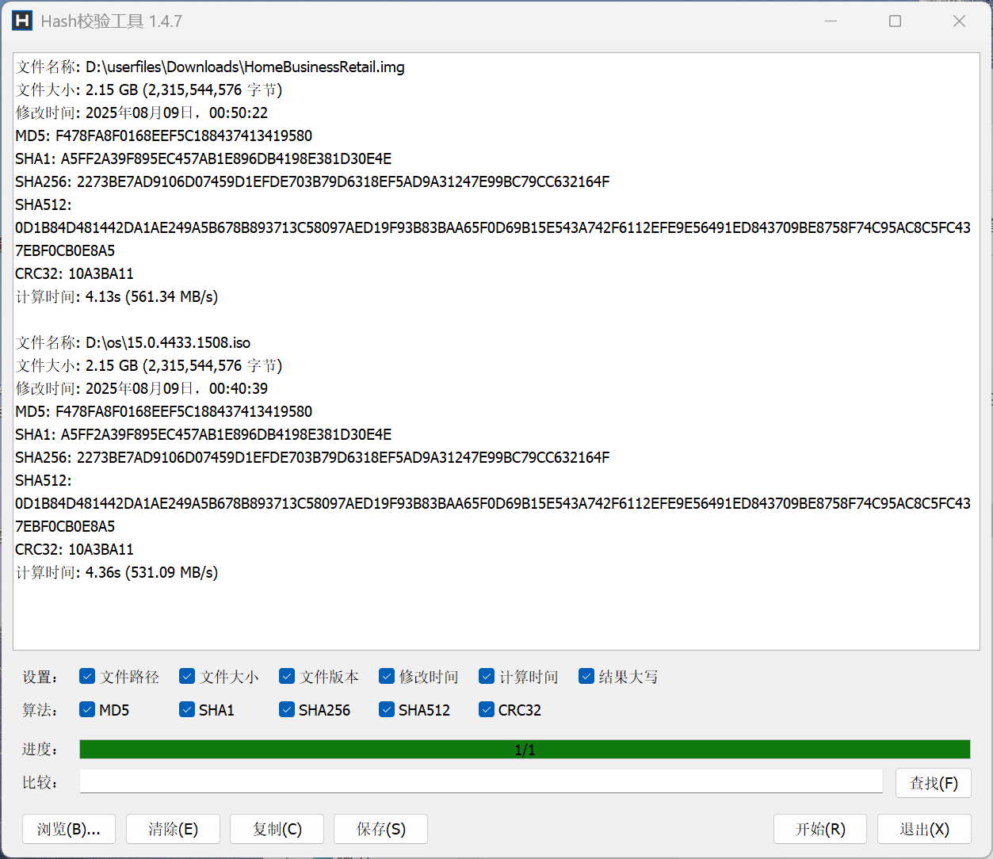Copy results using the 复制(C) button
The image size is (993, 859).
[x=277, y=829]
